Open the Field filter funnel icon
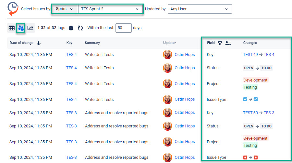292x163 pixels. (220, 43)
